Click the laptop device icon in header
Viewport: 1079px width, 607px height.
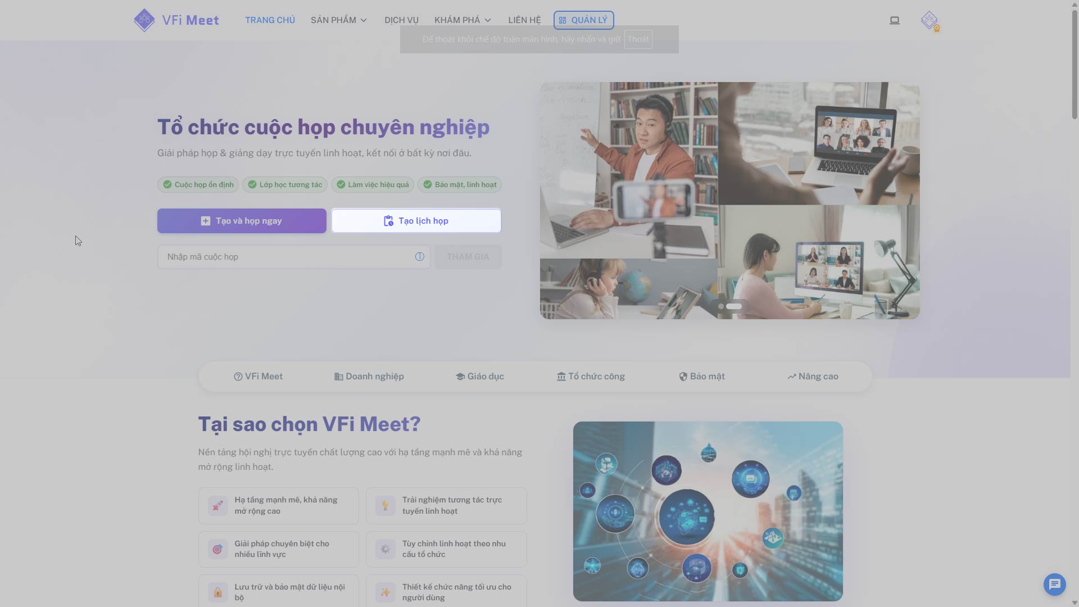pyautogui.click(x=895, y=20)
